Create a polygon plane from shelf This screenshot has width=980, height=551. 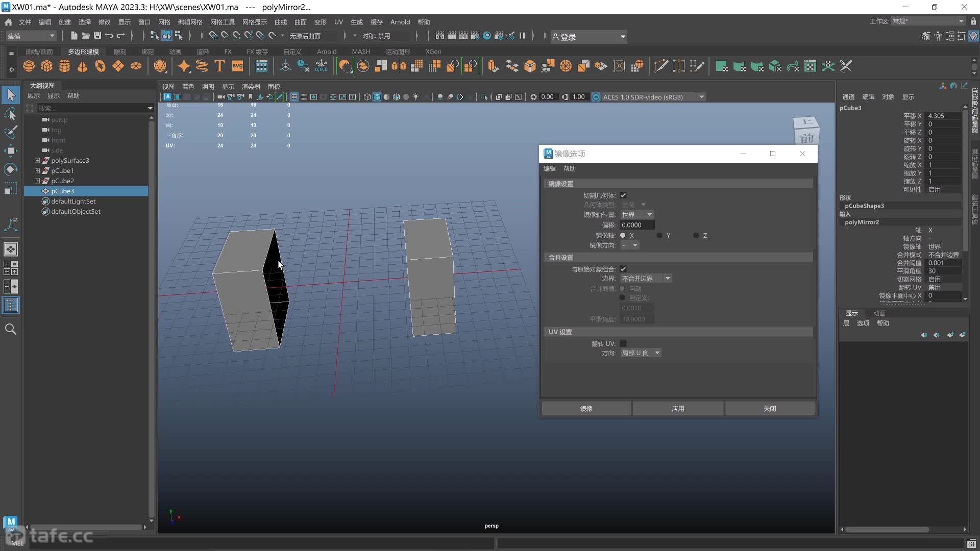(x=118, y=66)
